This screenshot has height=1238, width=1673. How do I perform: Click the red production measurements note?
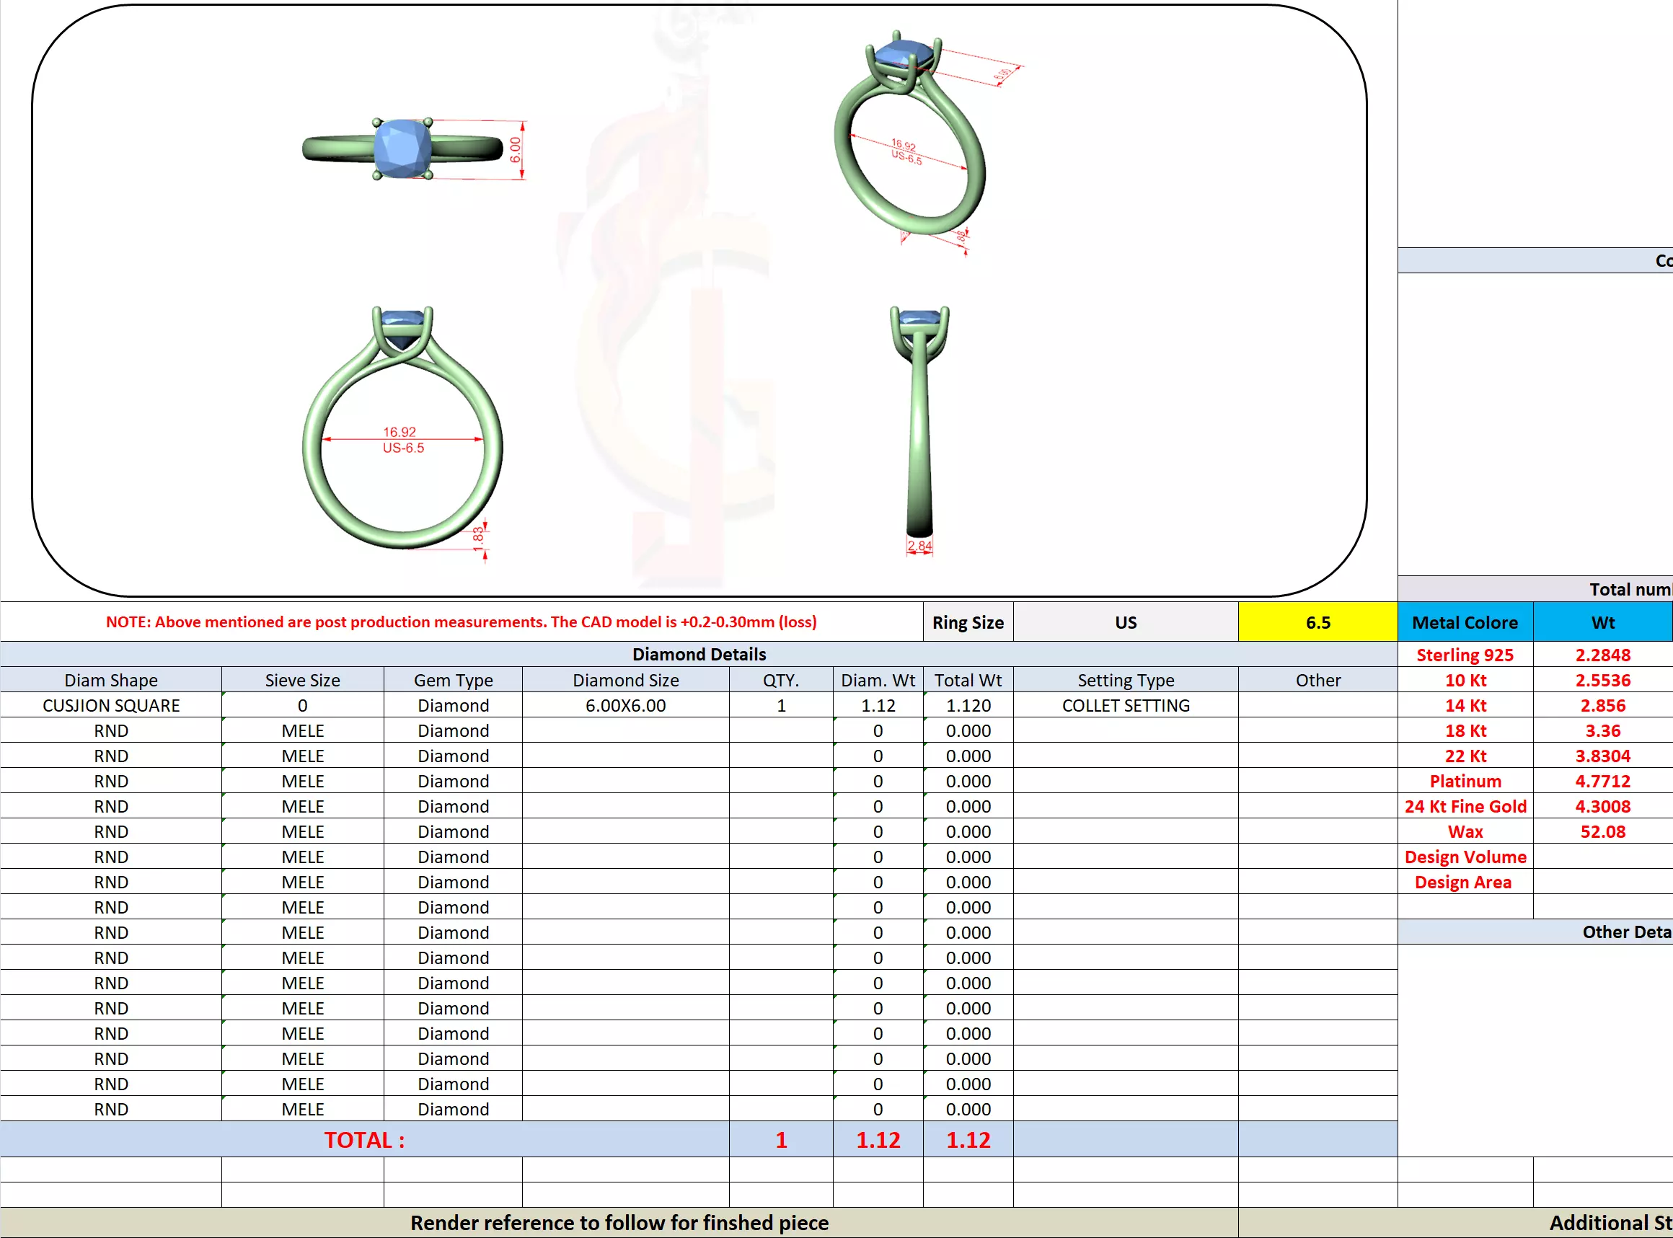coord(461,622)
